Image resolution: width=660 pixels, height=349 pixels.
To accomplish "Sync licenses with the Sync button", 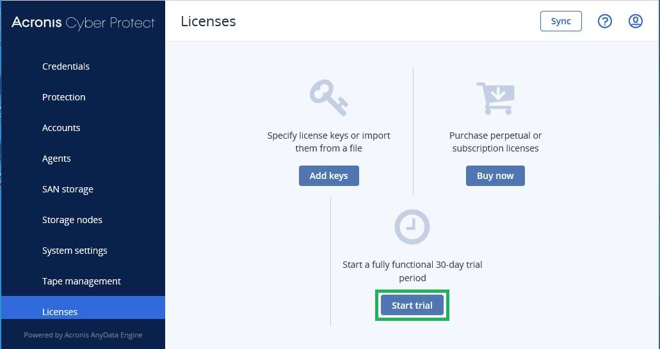I will (561, 21).
